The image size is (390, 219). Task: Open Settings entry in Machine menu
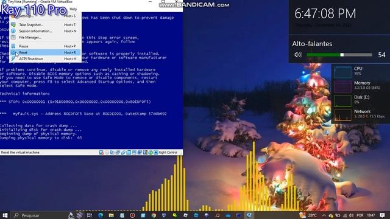[44, 16]
